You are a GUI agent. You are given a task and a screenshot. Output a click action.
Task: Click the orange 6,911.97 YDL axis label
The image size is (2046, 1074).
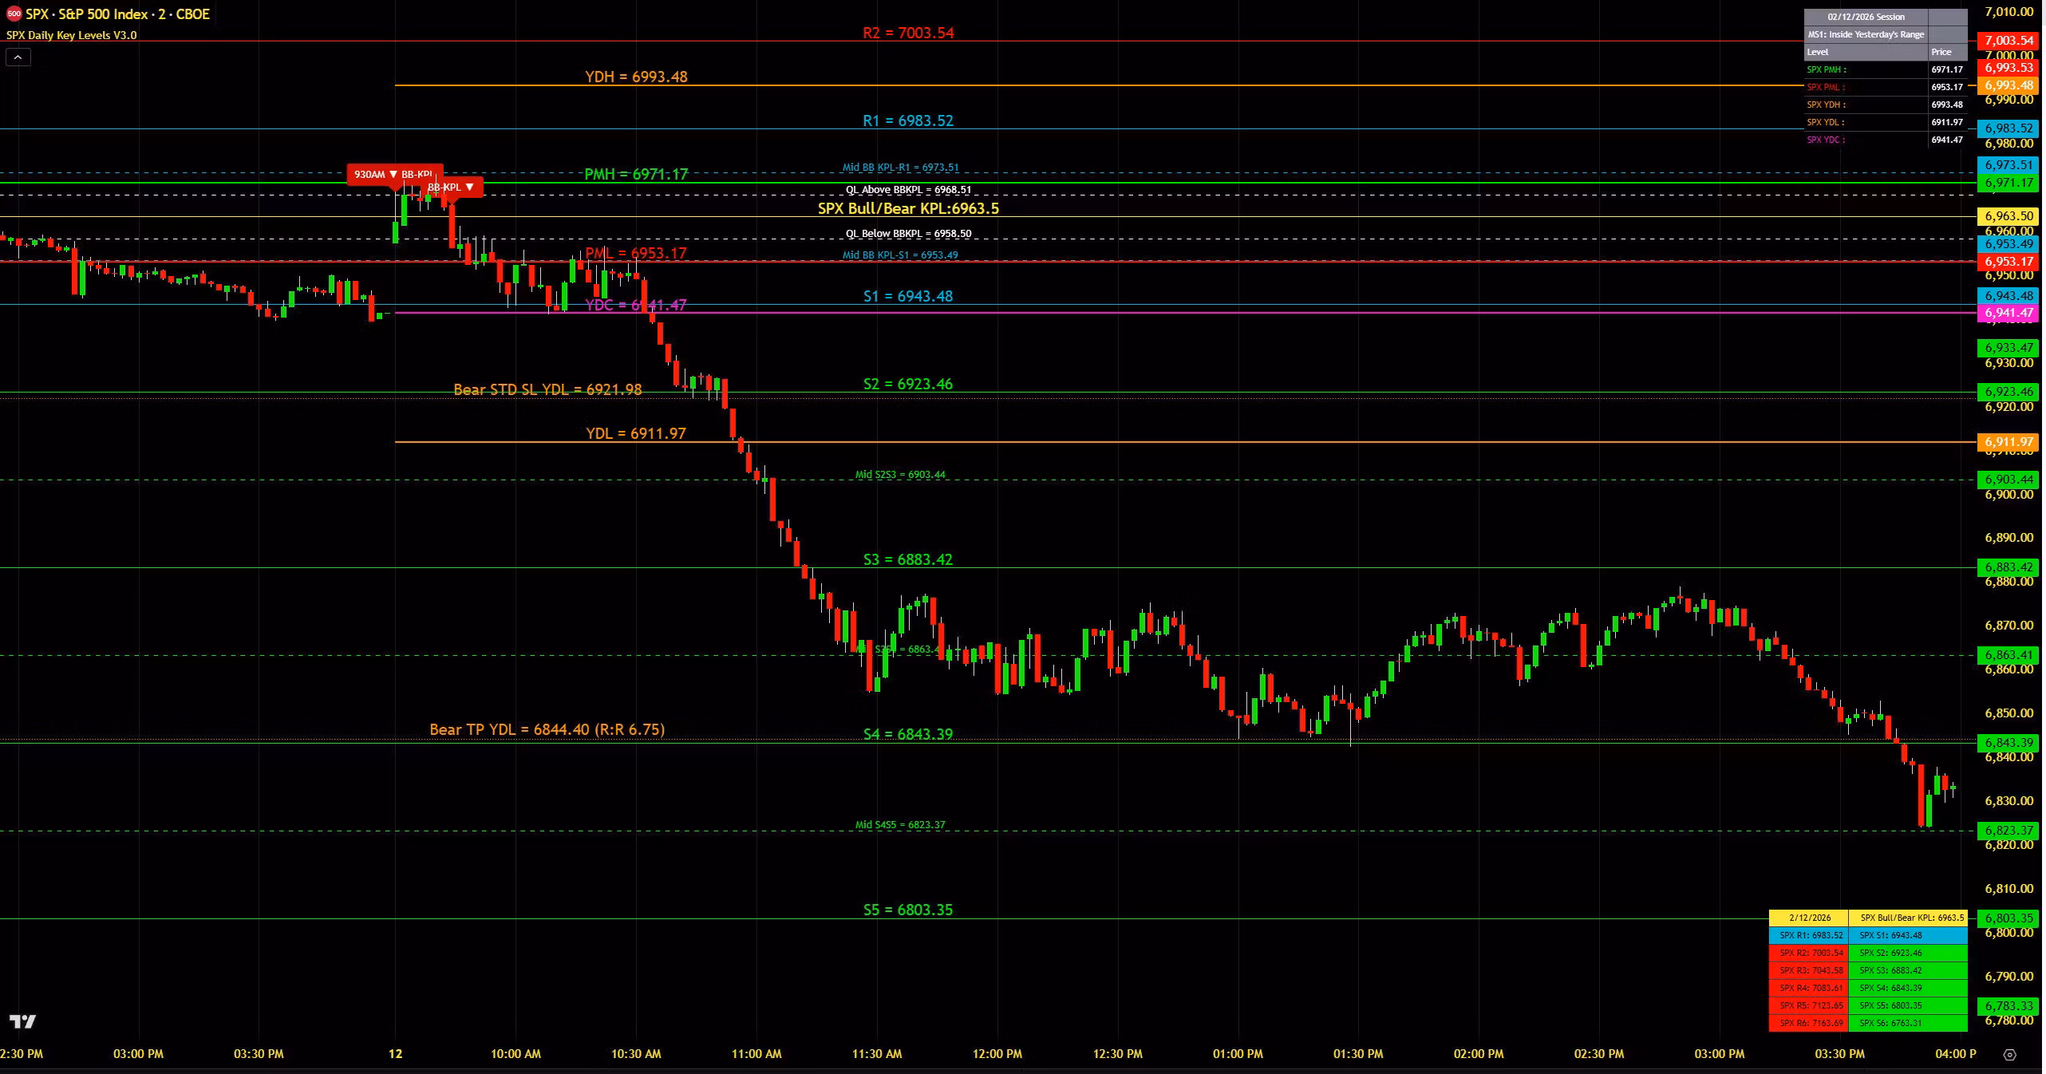click(2008, 442)
